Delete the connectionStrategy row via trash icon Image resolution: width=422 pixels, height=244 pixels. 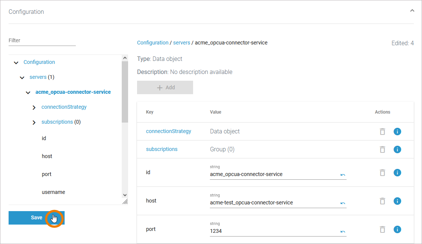(382, 132)
